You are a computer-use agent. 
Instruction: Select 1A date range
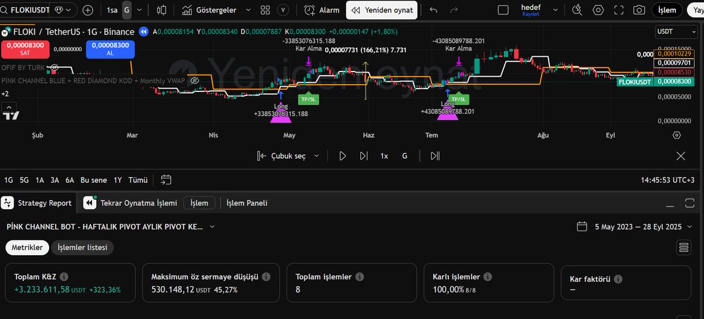[40, 180]
